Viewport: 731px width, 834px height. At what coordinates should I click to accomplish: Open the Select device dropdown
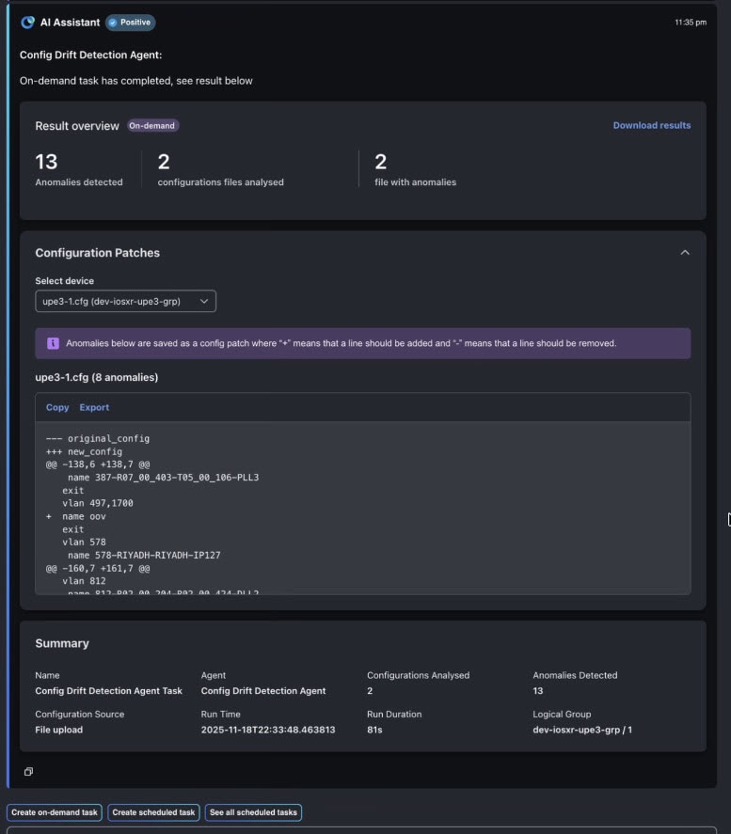(x=125, y=301)
